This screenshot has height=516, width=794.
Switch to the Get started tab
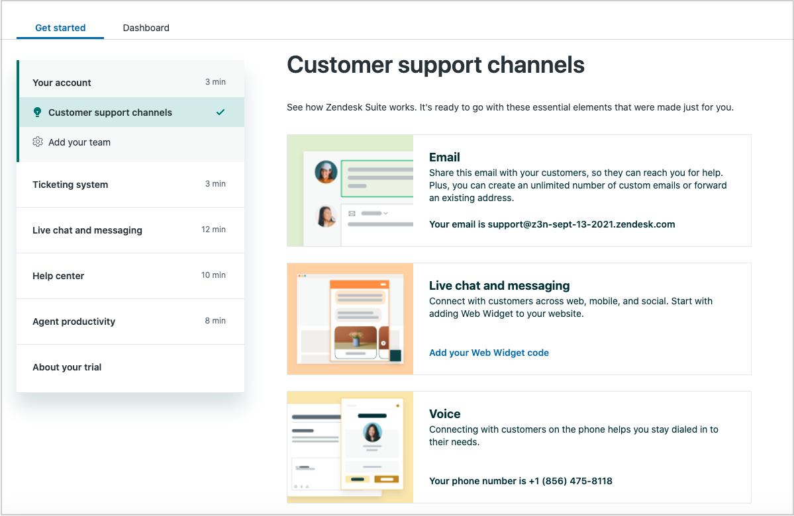tap(60, 28)
